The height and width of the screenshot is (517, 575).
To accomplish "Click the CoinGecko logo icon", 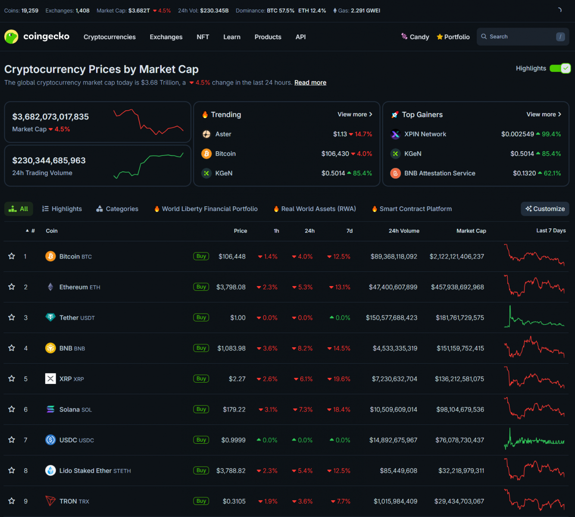I will 11,37.
